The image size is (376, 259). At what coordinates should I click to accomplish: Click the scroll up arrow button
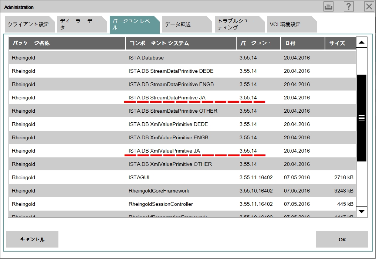point(361,42)
